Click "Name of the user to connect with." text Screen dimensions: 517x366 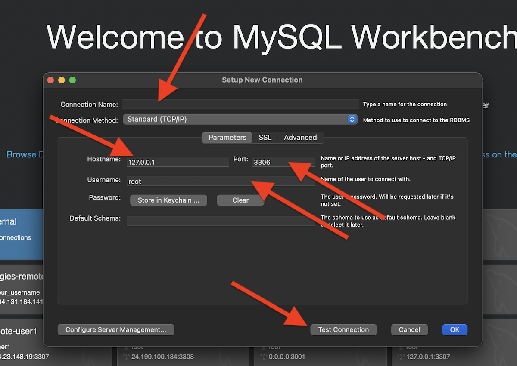tap(366, 179)
